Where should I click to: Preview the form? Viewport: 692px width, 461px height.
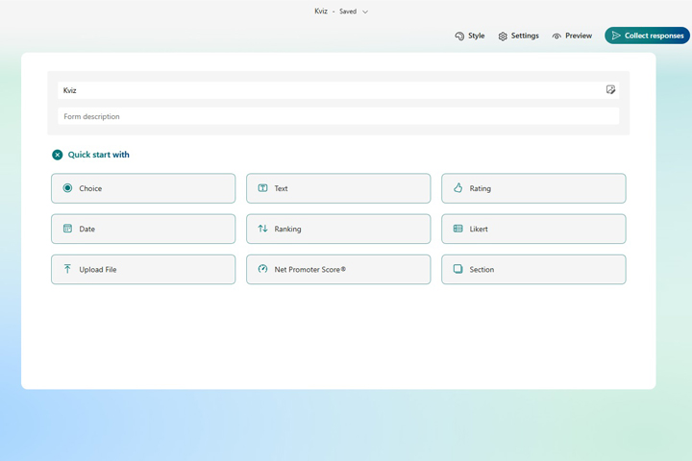click(571, 36)
